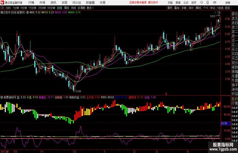Click the diamond icon above the chart
The height and width of the screenshot is (153, 238).
point(215,13)
